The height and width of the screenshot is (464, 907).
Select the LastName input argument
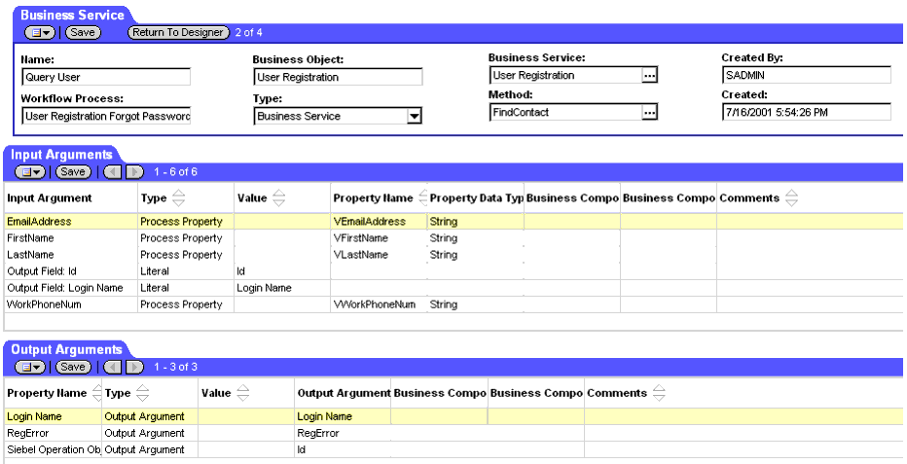coord(30,255)
